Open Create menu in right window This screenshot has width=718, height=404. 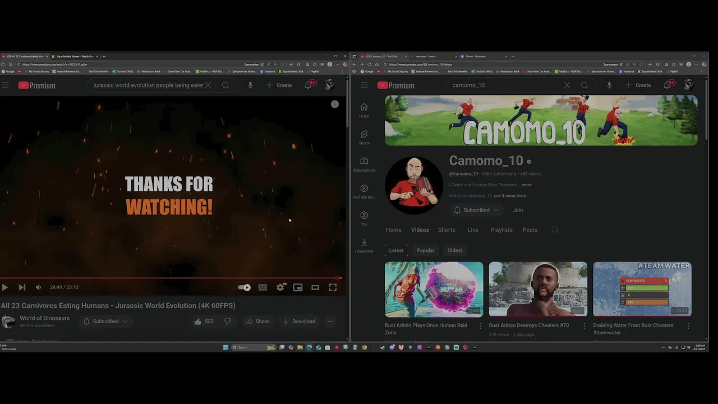(638, 85)
